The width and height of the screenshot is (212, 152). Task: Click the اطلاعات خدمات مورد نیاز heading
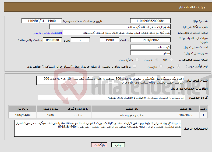point(189,89)
